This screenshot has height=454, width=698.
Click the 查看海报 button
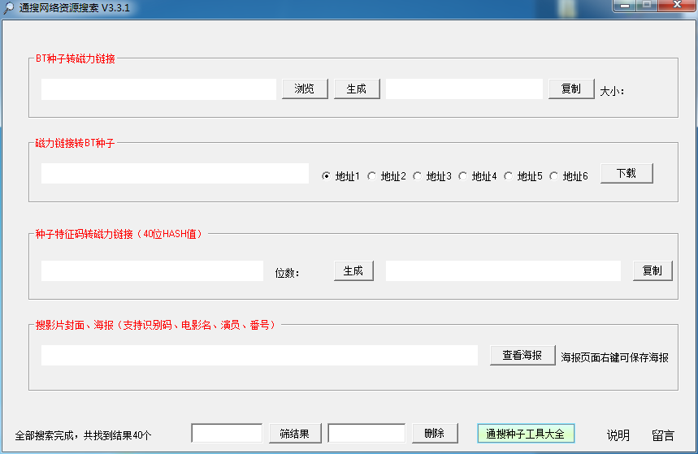(522, 355)
